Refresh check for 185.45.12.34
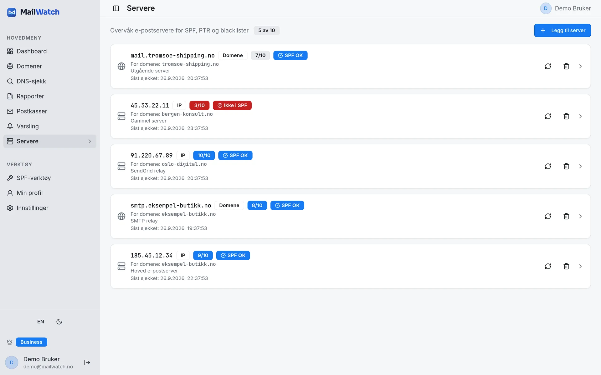Image resolution: width=601 pixels, height=375 pixels. (x=548, y=266)
